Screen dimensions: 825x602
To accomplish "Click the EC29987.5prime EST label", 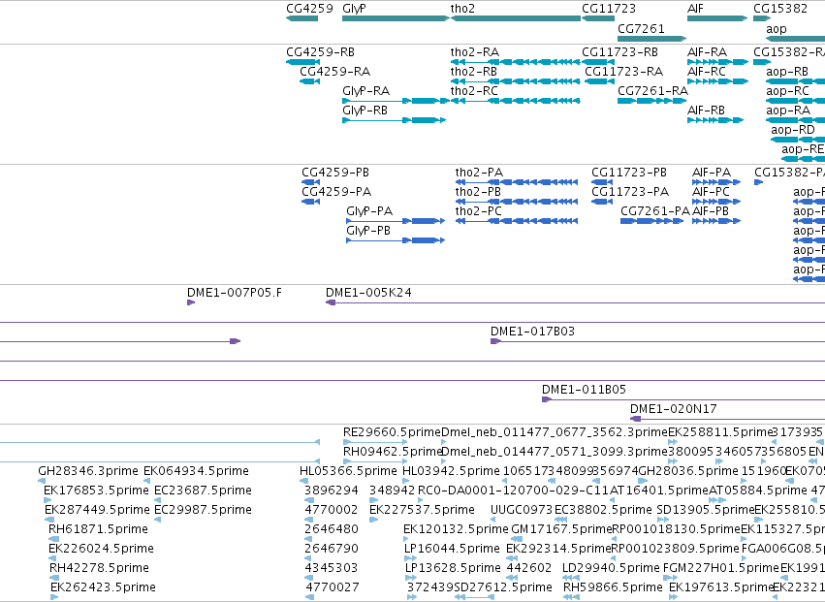I will point(203,510).
